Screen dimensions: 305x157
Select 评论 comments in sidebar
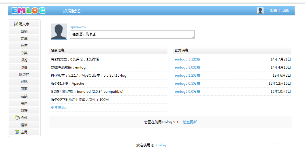(24, 60)
